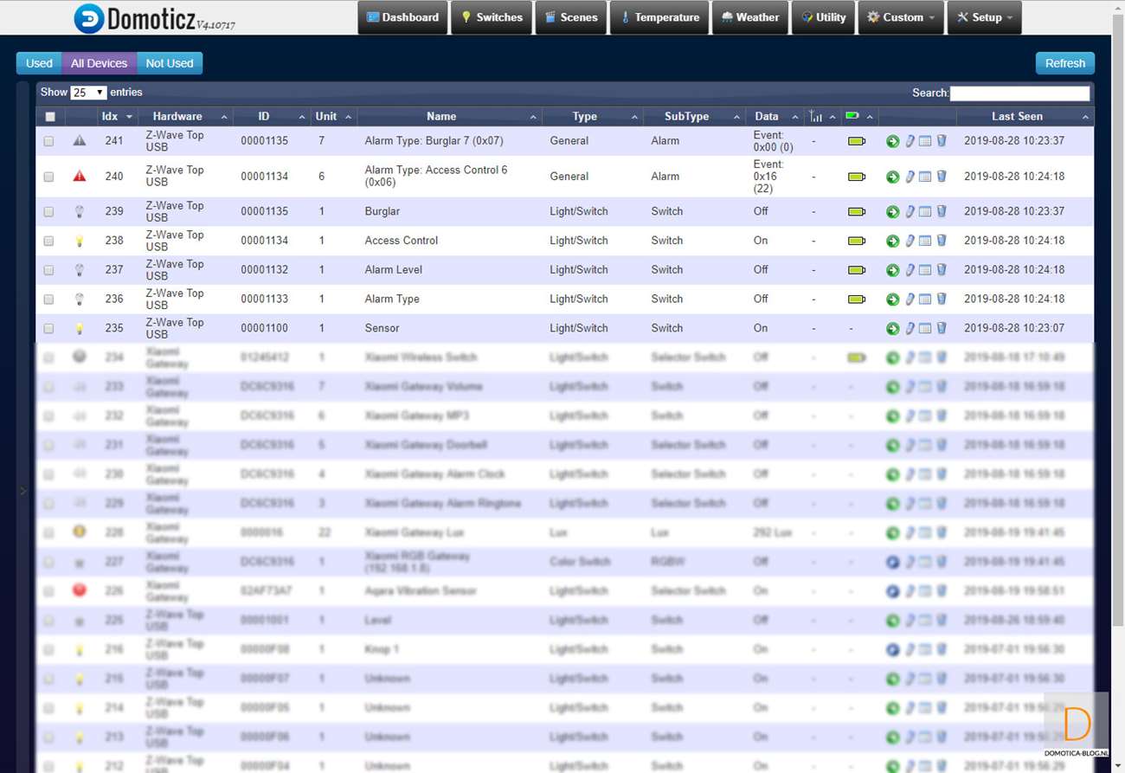Expand the Setup dropdown menu
The height and width of the screenshot is (773, 1125).
(x=984, y=17)
